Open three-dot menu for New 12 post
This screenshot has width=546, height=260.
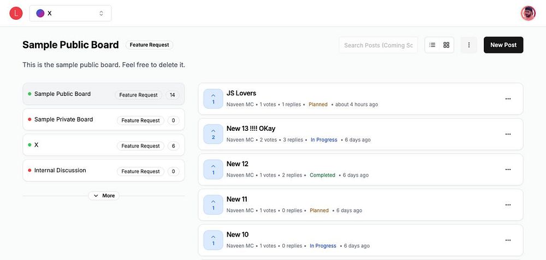(x=508, y=170)
